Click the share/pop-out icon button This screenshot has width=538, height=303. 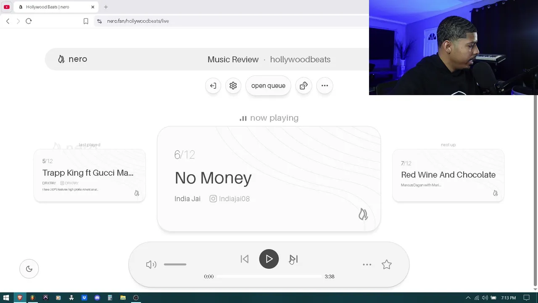pos(303,86)
